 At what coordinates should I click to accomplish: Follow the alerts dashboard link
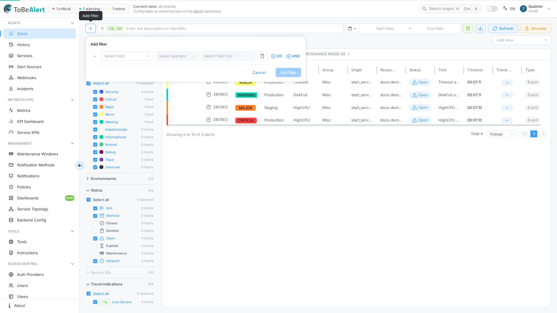tap(198, 11)
